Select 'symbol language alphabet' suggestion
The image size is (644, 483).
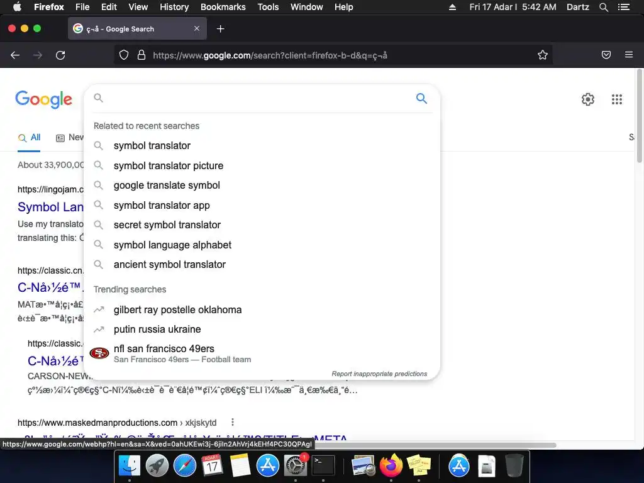pos(262,245)
